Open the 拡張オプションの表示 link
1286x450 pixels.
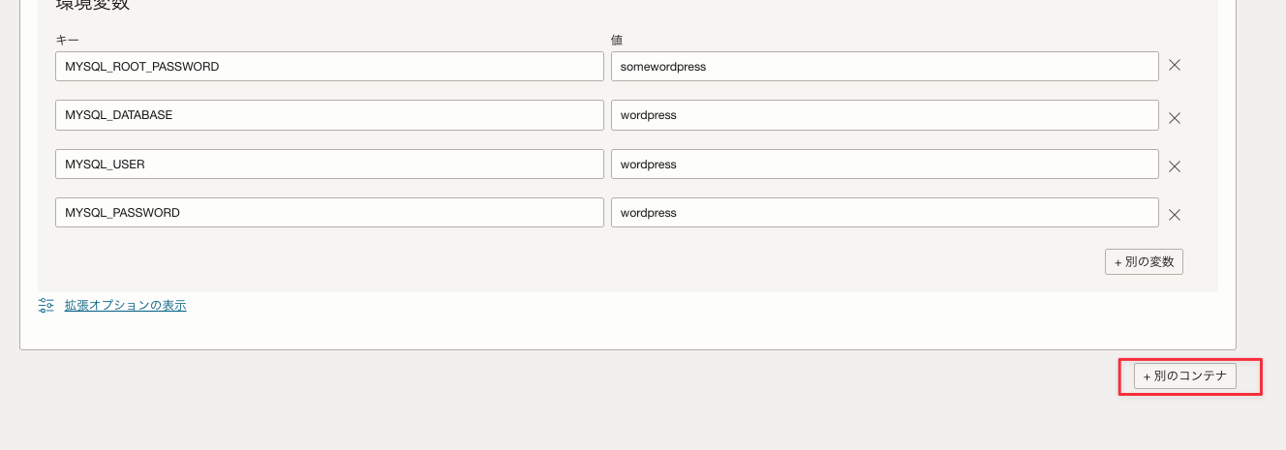pyautogui.click(x=125, y=306)
